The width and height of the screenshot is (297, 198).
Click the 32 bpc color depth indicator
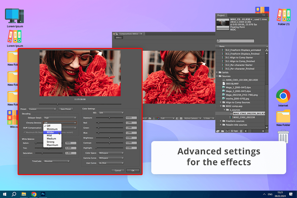click(x=234, y=131)
